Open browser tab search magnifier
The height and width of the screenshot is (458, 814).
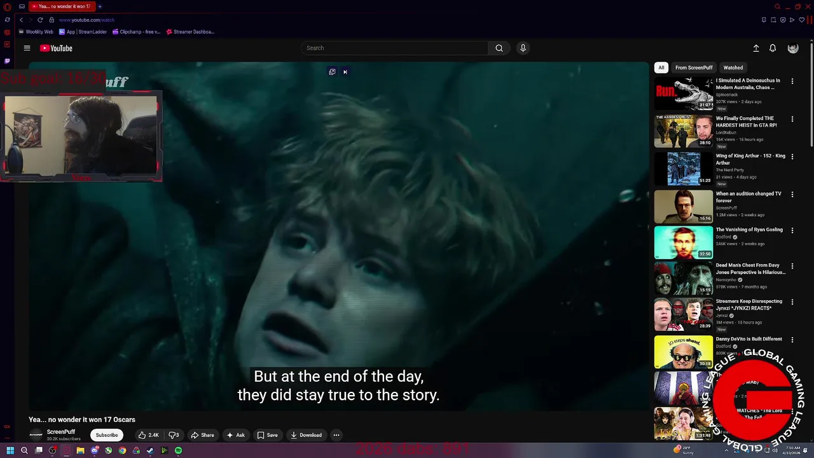tap(777, 6)
